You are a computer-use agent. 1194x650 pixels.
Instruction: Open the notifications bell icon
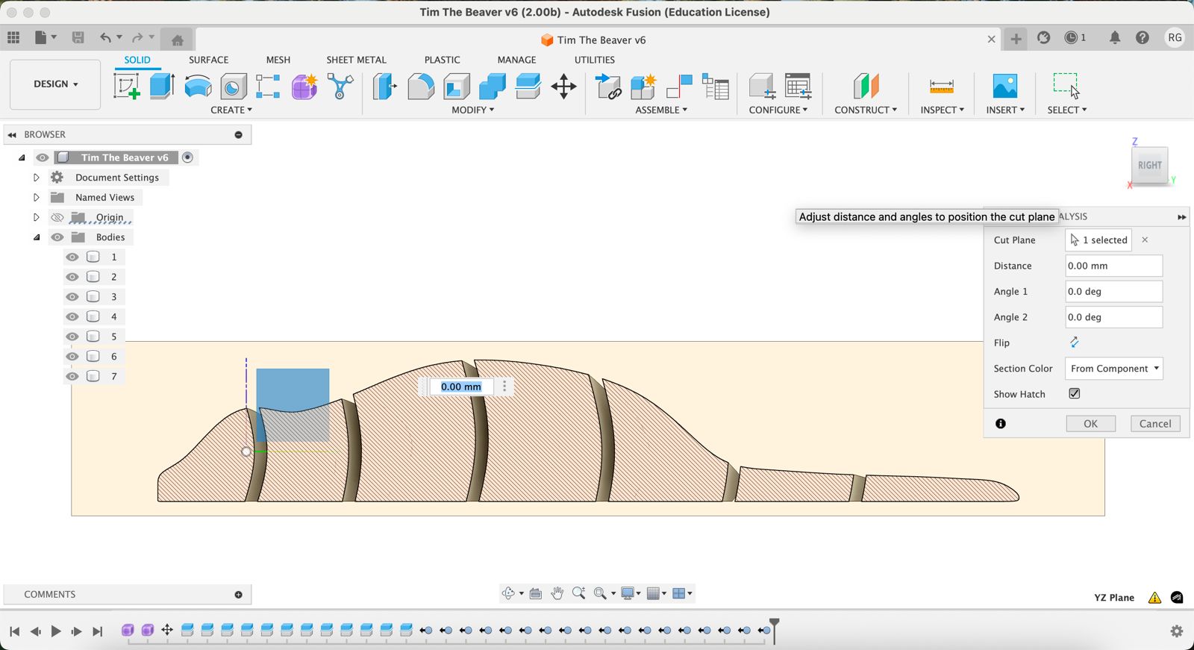click(1114, 37)
